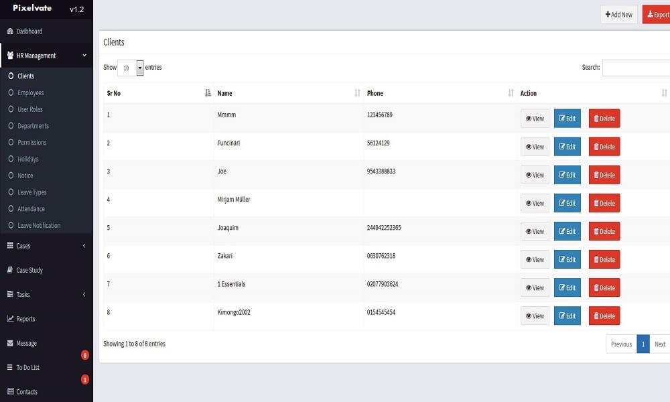
Task: Go to Leave Types menu item
Action: click(x=32, y=192)
